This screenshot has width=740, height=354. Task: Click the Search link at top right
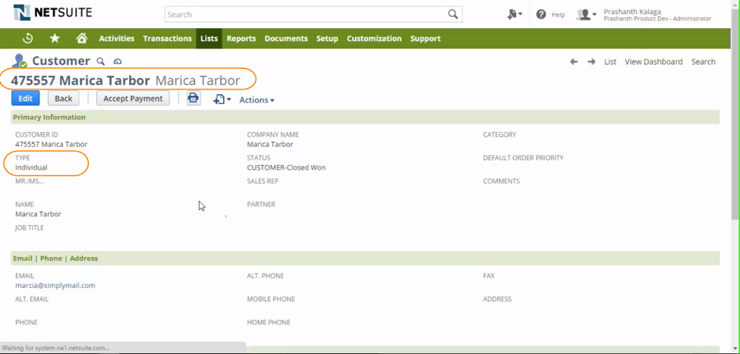coord(703,61)
